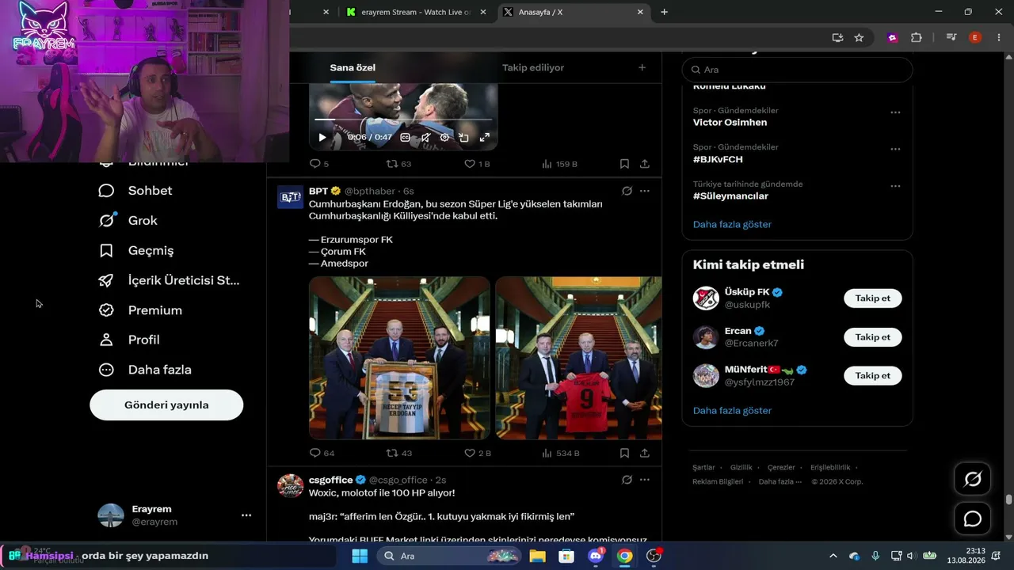This screenshot has height=570, width=1014.
Task: Open the #BJKvFCH trending topic
Action: pyautogui.click(x=718, y=159)
